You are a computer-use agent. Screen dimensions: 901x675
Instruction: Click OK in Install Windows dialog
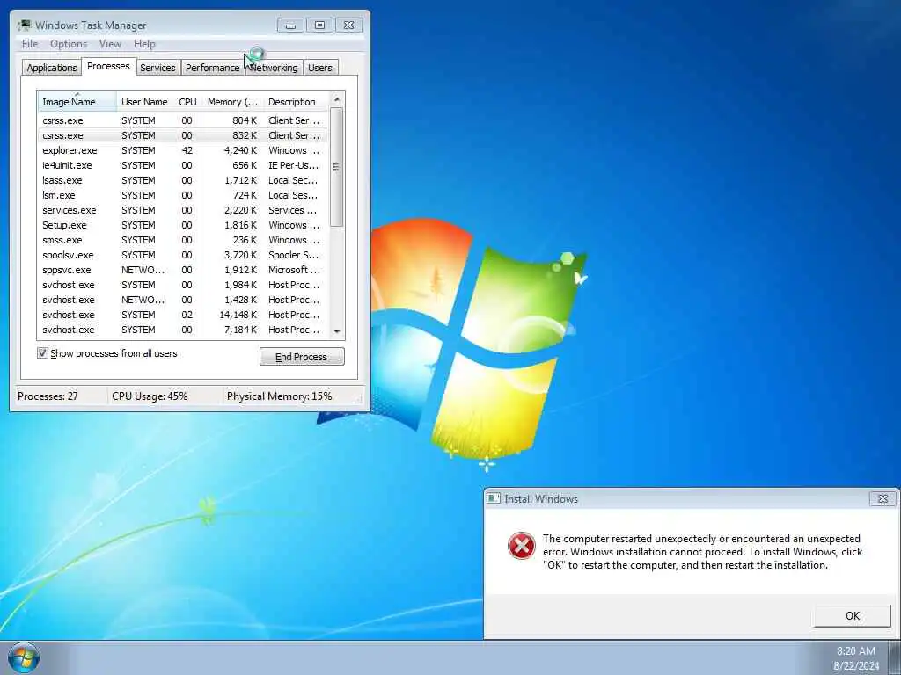[x=852, y=616]
